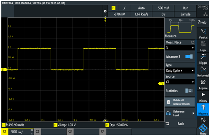This screenshot has width=210, height=136.
Task: Enable the Statistics toggle
Action: [x=189, y=91]
